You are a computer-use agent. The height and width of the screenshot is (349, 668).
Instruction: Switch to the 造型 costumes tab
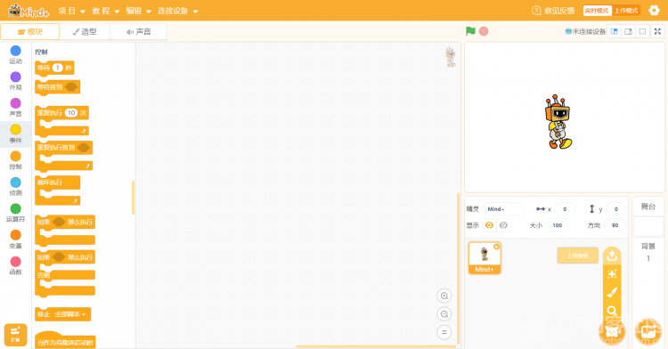coord(85,31)
